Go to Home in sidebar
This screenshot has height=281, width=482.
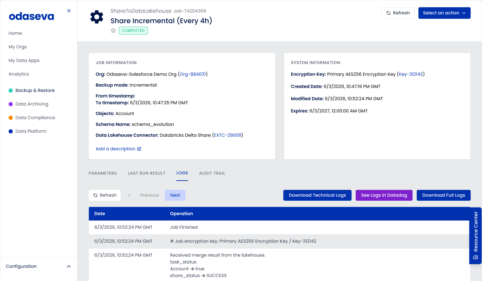(x=15, y=33)
